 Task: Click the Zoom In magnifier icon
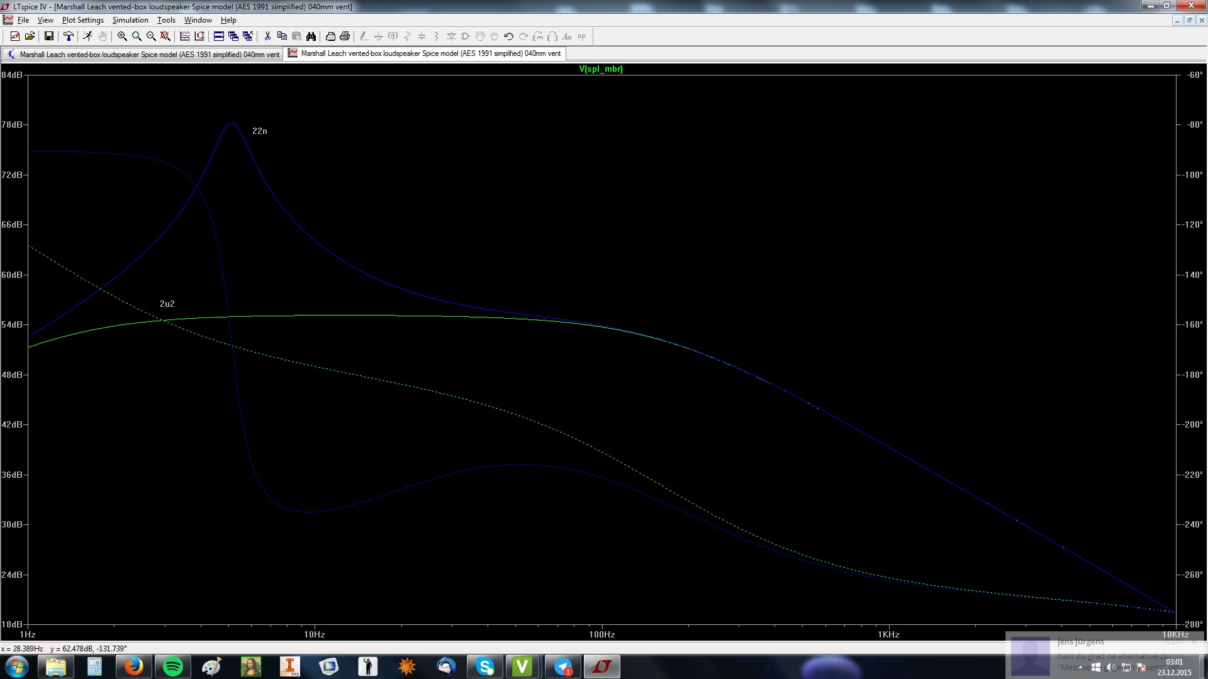point(122,36)
